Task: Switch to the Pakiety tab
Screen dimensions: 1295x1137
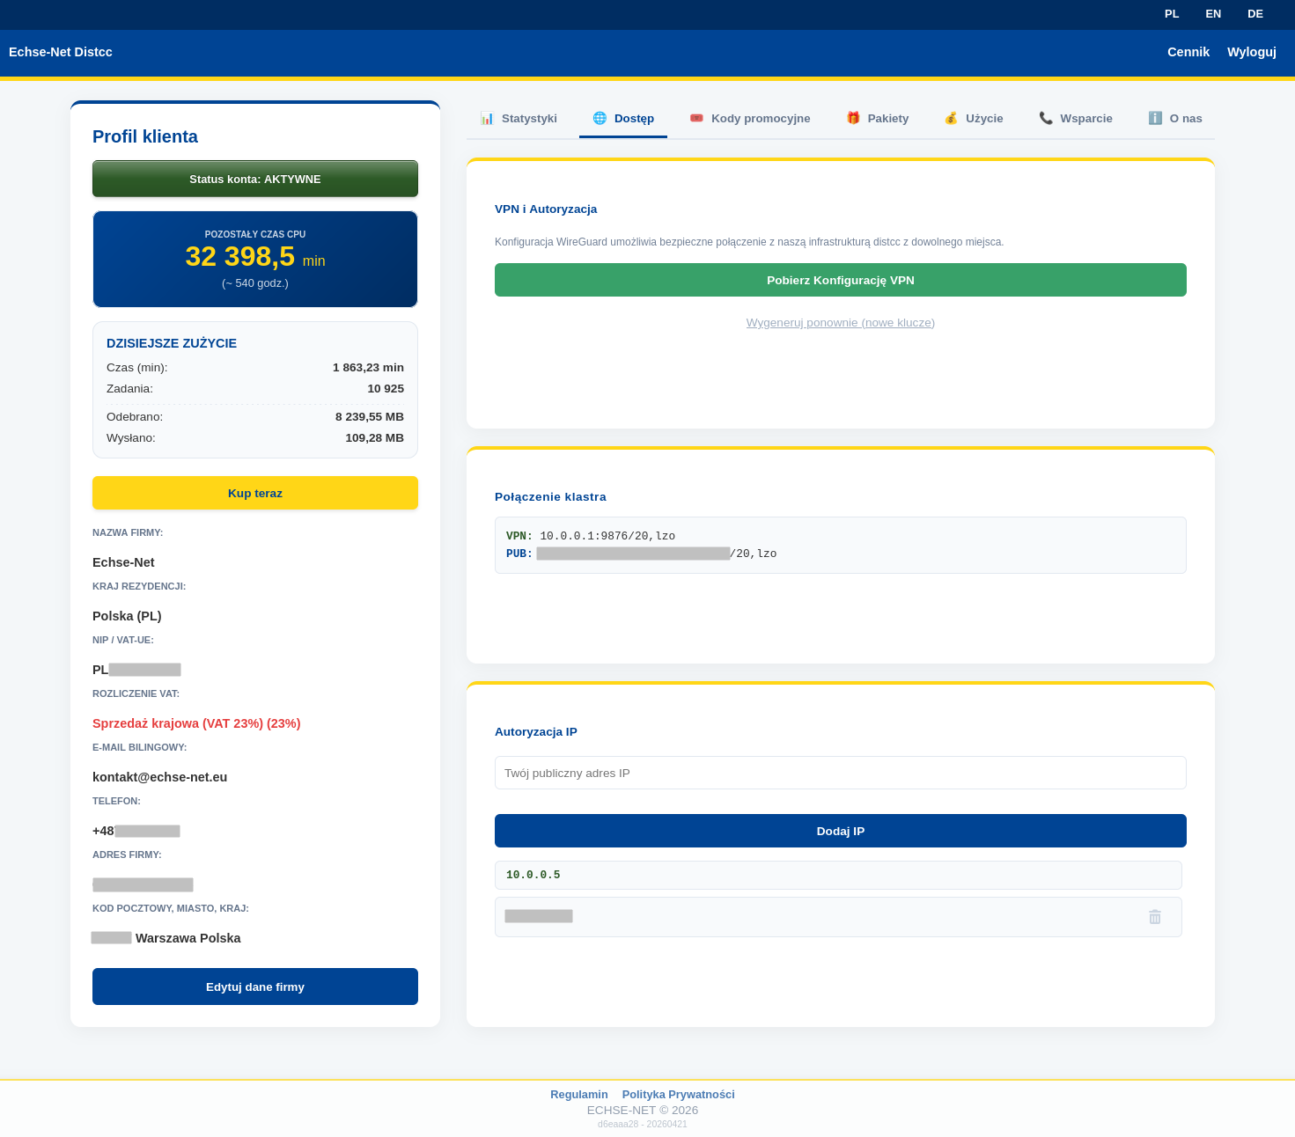Action: 887,119
